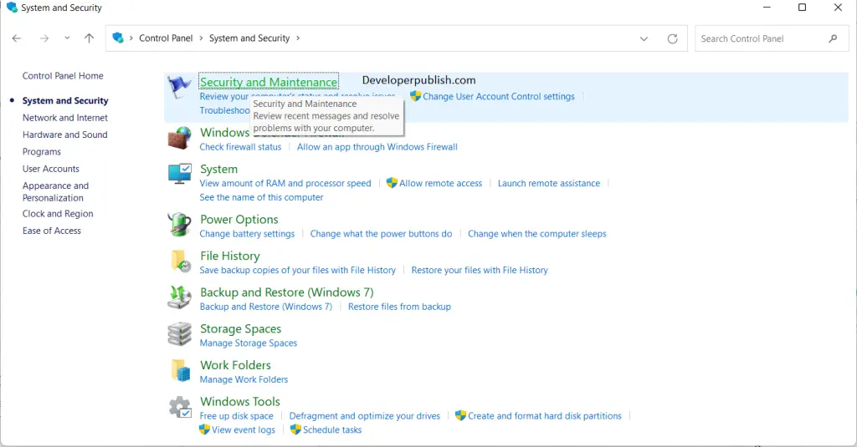
Task: Open File History heading
Action: (x=229, y=256)
